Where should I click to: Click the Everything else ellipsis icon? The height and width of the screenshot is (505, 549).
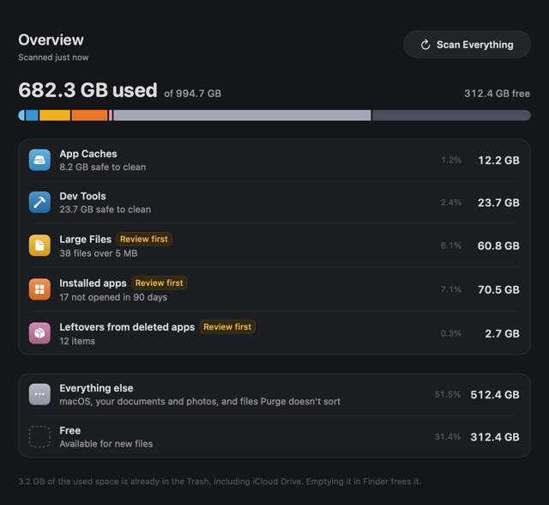(39, 394)
